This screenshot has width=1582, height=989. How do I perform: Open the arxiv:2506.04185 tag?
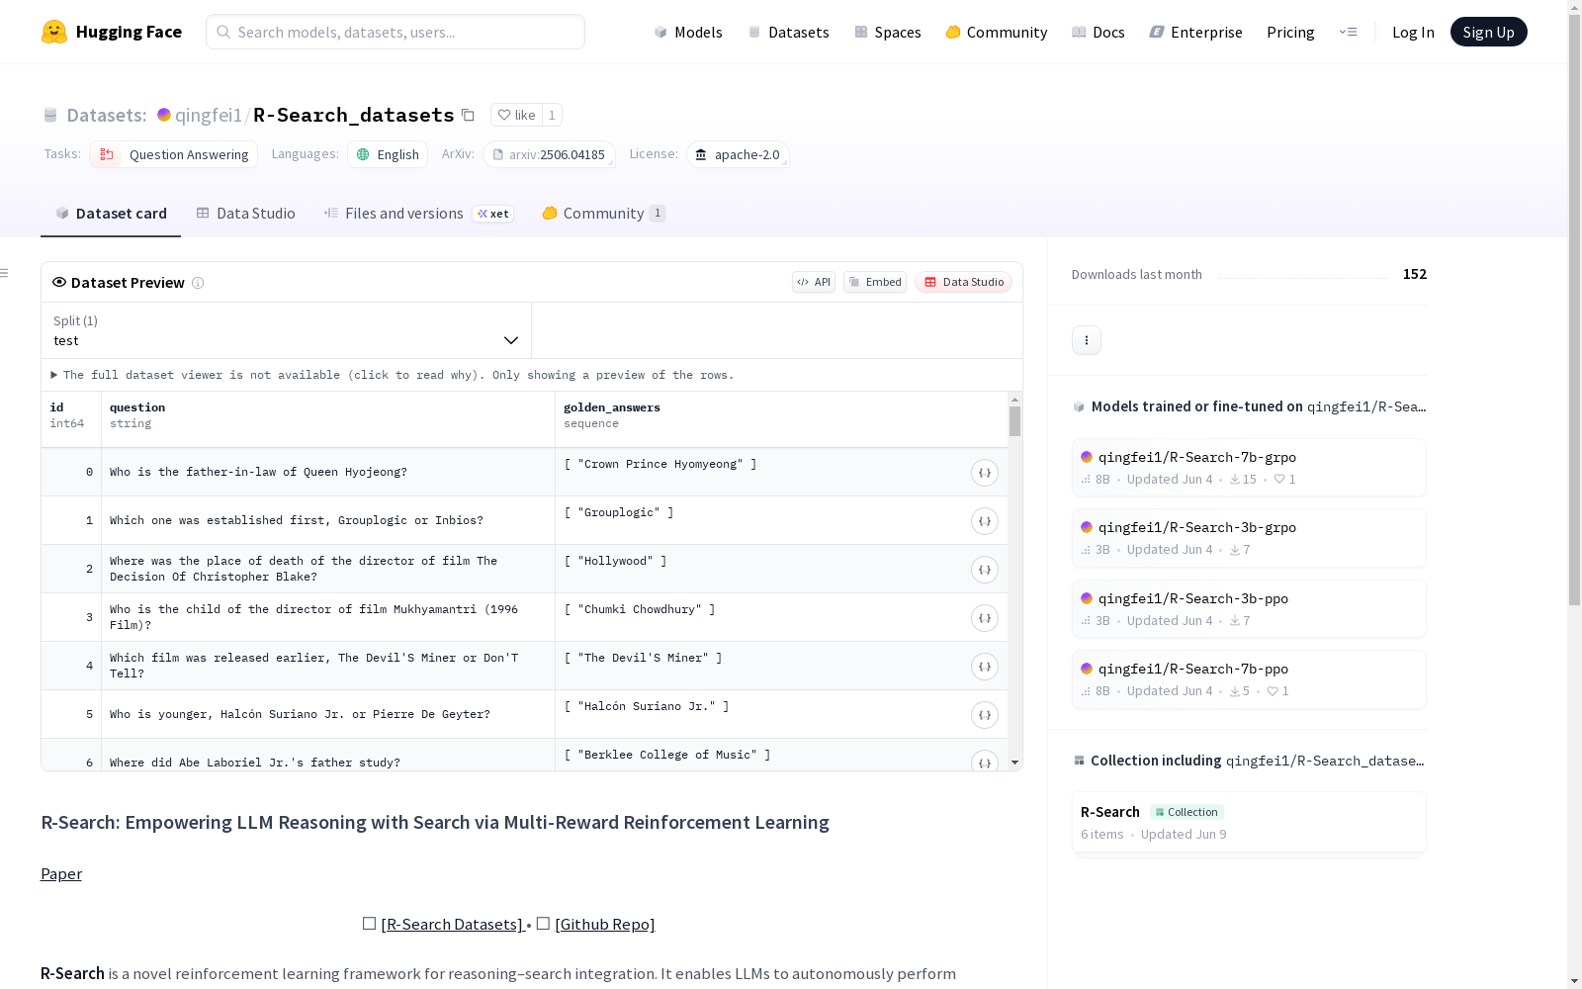point(550,154)
